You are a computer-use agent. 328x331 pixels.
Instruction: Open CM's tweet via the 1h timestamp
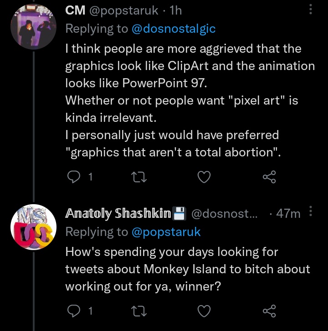(x=176, y=10)
